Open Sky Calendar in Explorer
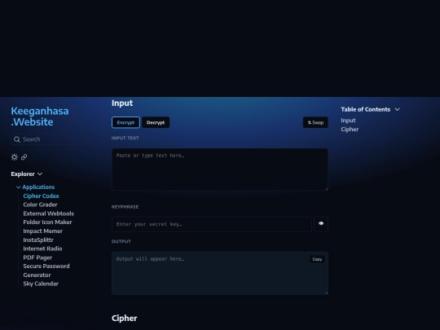Image resolution: width=440 pixels, height=330 pixels. (41, 284)
